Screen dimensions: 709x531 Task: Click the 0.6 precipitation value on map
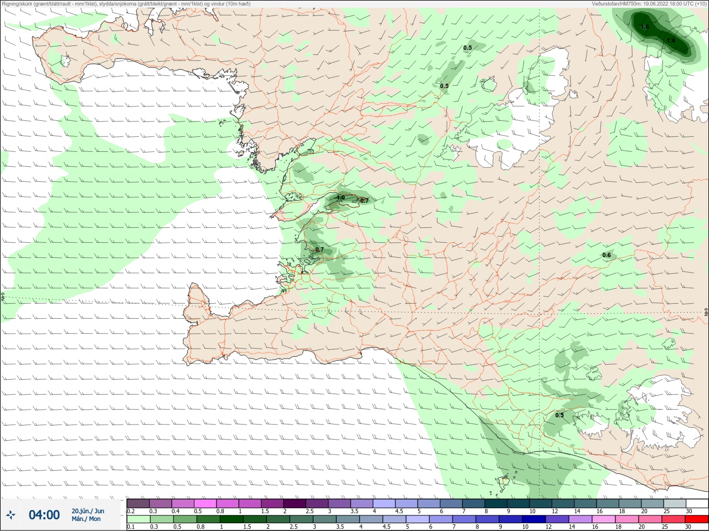pyautogui.click(x=607, y=256)
